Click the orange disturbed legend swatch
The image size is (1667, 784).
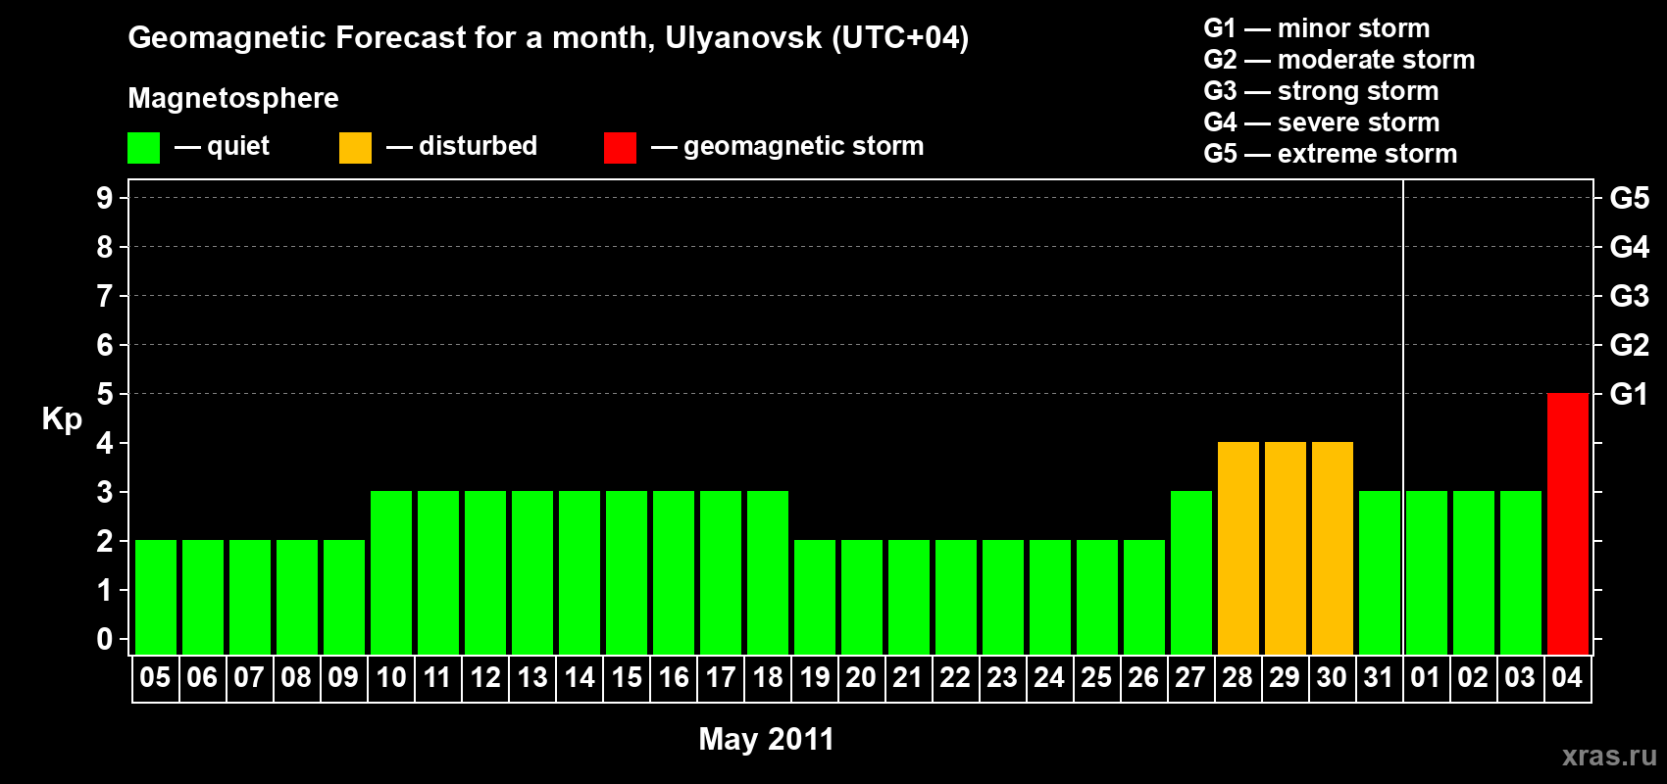tap(355, 148)
